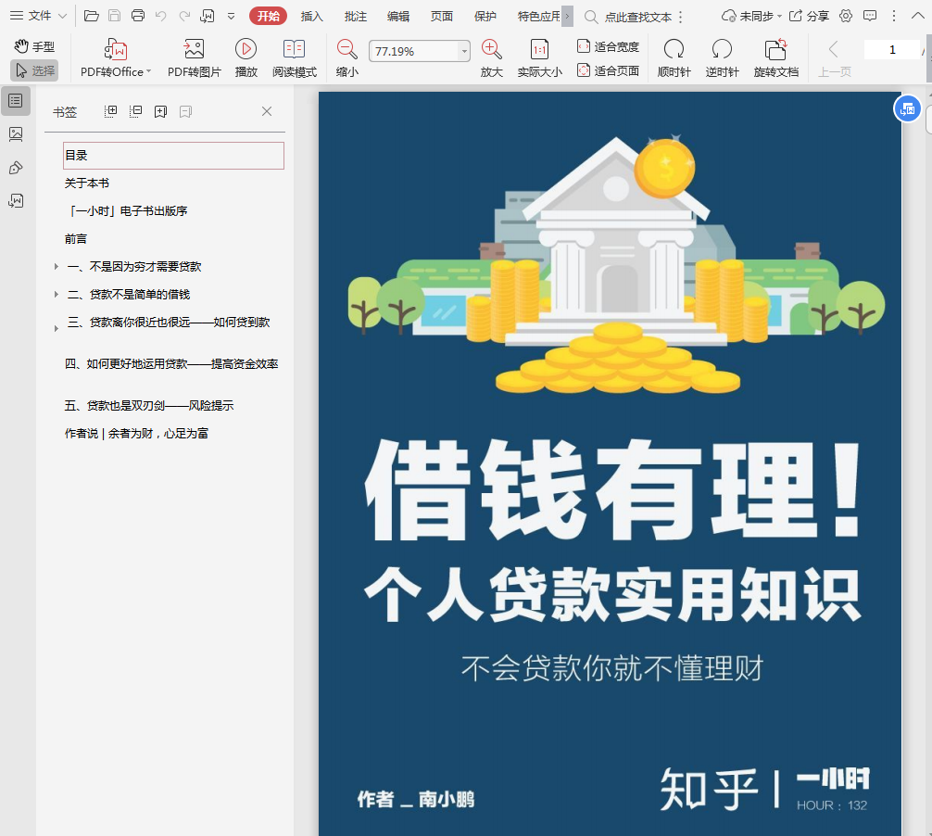Switch to the 开始 tab
The height and width of the screenshot is (836, 932).
click(268, 16)
